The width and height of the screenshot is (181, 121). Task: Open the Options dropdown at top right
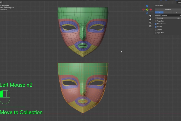pyautogui.click(x=179, y=2)
